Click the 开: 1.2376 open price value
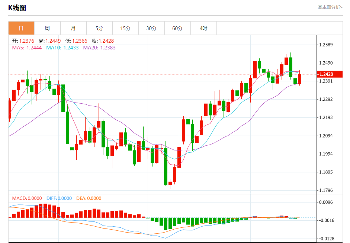 pos(23,41)
